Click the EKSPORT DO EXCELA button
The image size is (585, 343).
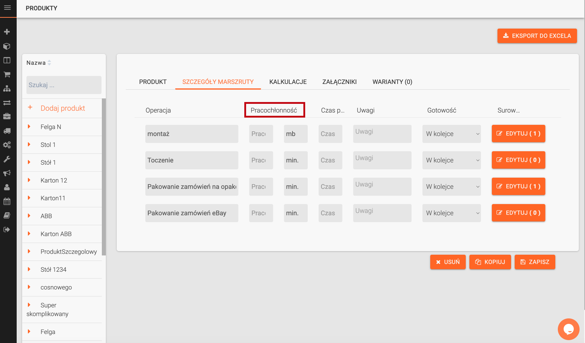tap(537, 36)
